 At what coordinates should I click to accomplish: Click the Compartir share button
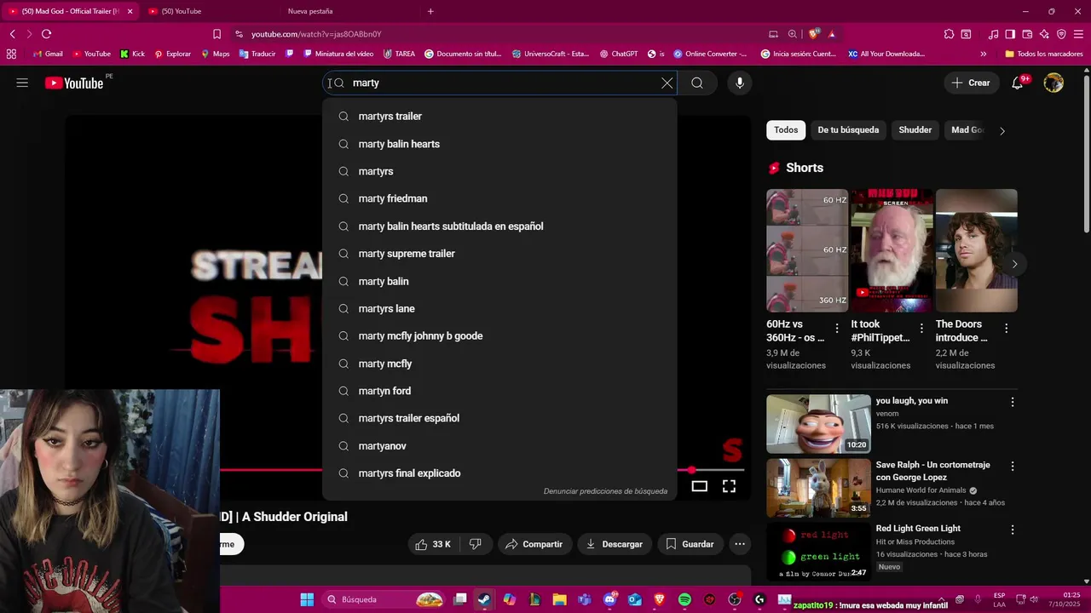(x=534, y=544)
